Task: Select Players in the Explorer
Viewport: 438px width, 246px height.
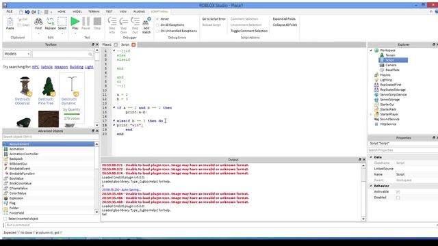Action: point(385,75)
